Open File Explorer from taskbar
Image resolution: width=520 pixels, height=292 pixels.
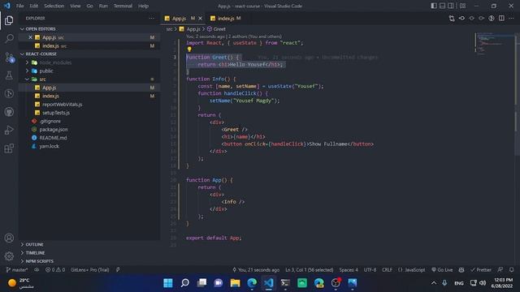pyautogui.click(x=235, y=283)
